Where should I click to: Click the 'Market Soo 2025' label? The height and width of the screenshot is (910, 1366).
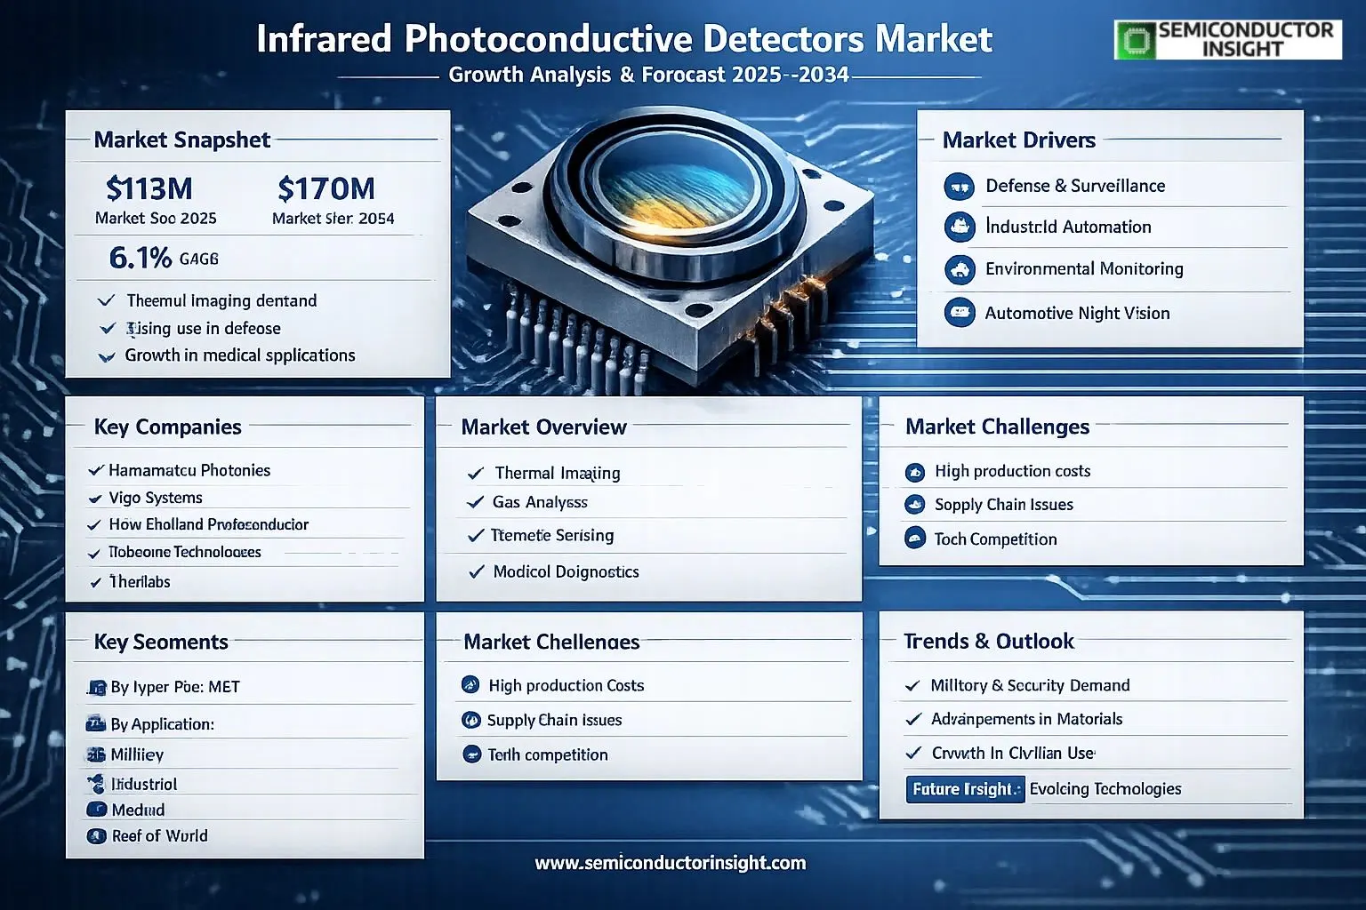pyautogui.click(x=156, y=219)
